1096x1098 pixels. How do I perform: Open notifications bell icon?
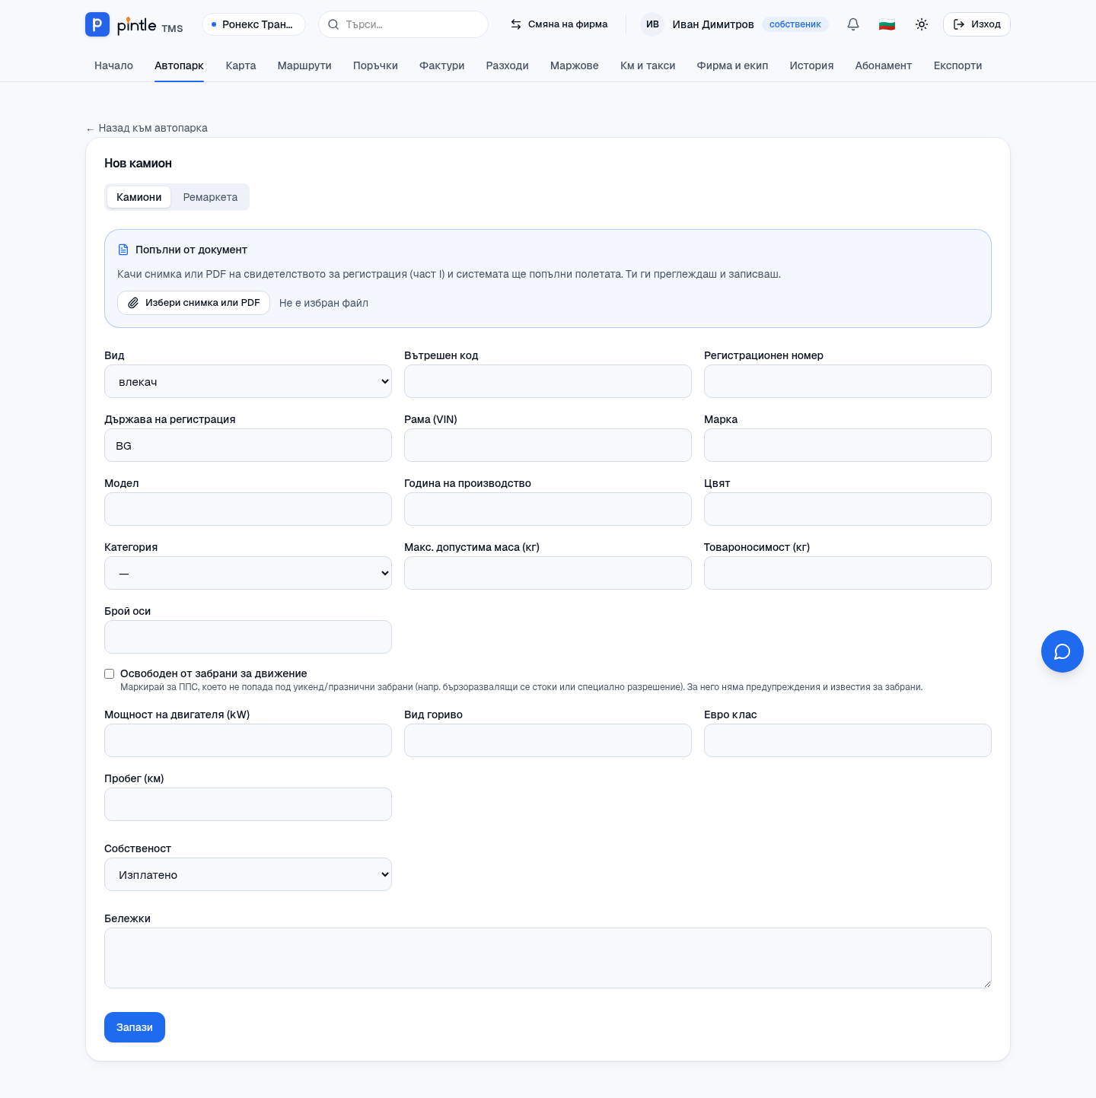853,24
